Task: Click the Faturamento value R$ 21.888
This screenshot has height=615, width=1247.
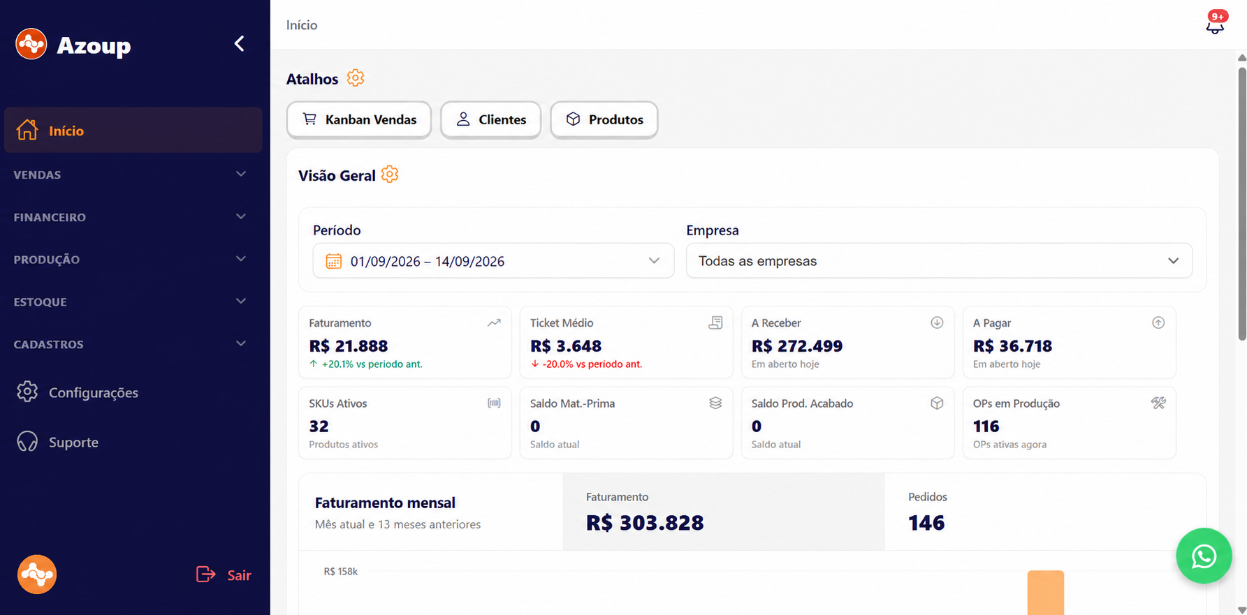Action: pyautogui.click(x=349, y=346)
